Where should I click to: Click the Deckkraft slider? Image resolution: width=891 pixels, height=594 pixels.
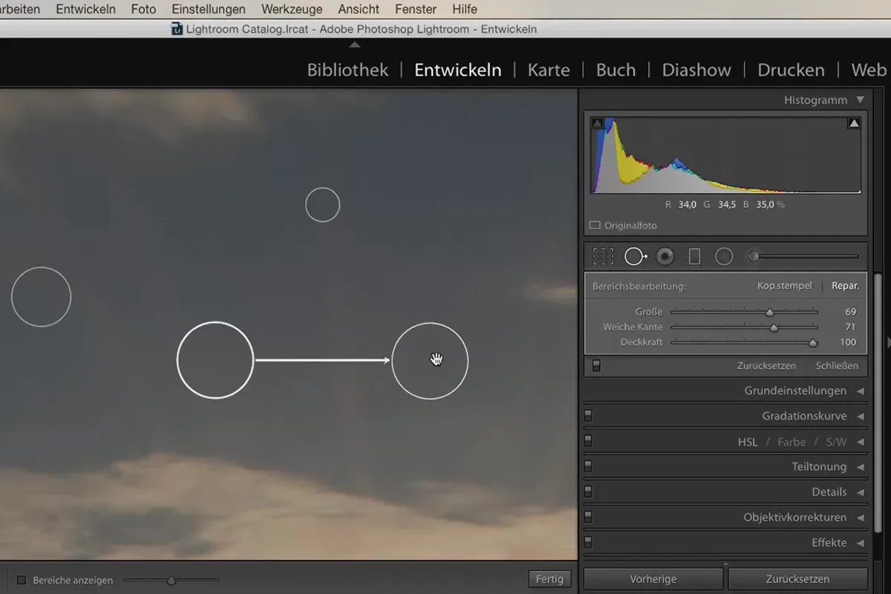744,343
